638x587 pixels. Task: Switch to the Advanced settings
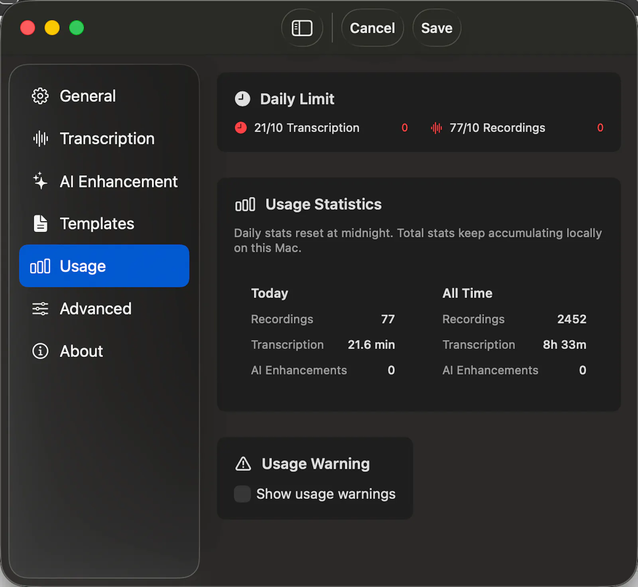[x=104, y=309]
